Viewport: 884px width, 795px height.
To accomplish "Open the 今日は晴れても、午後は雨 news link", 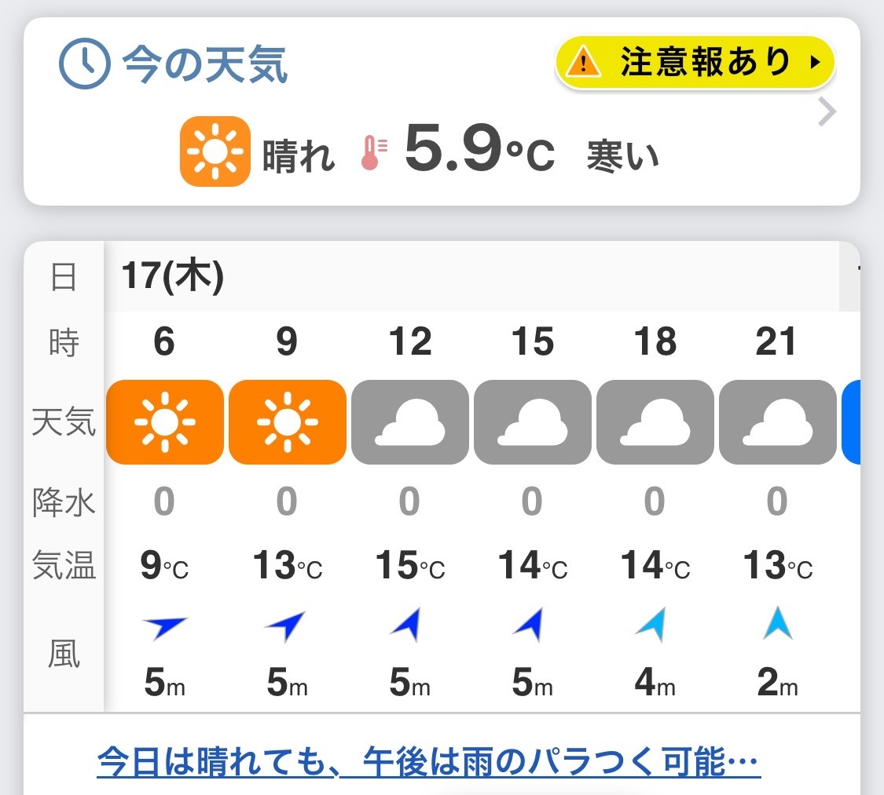I will [x=429, y=762].
